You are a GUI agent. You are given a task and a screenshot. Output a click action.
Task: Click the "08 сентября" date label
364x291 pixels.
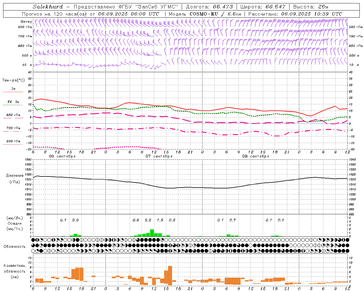256,156
